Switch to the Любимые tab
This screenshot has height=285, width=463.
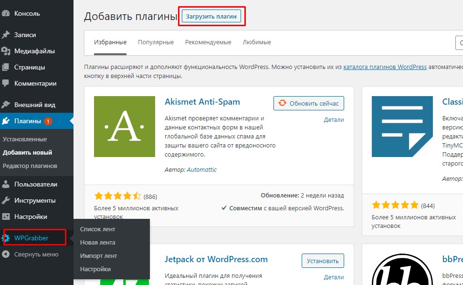(x=257, y=42)
